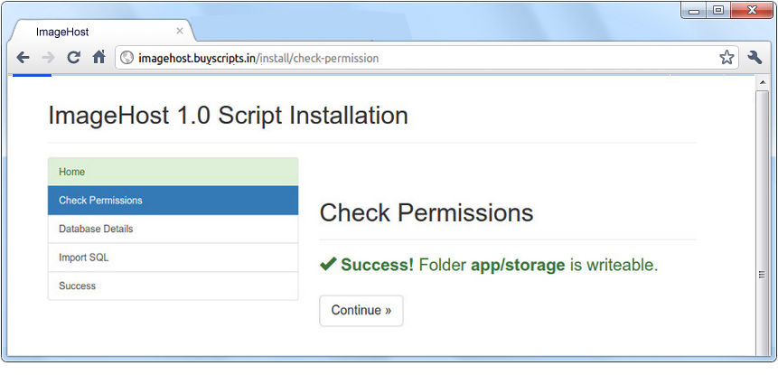Go to the browser home page icon
The height and width of the screenshot is (375, 778).
click(99, 58)
